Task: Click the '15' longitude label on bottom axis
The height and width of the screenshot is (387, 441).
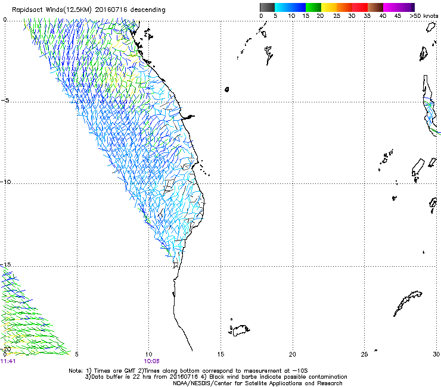Action: click(220, 354)
